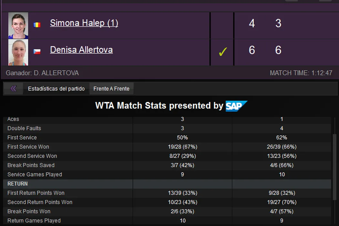Open Simona Halep's profile photo

18,26
